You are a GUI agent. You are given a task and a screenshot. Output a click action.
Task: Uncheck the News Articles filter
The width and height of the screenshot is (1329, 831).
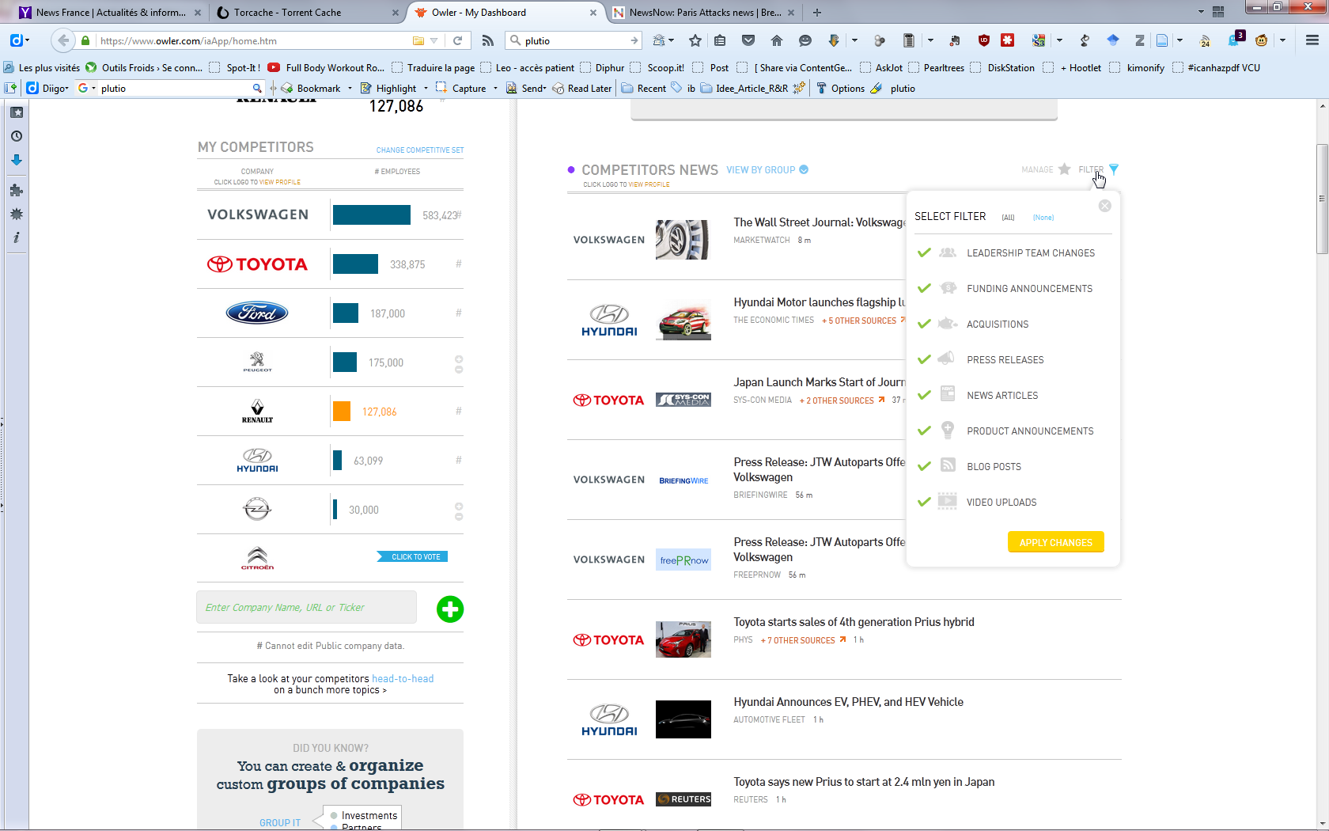pyautogui.click(x=924, y=395)
